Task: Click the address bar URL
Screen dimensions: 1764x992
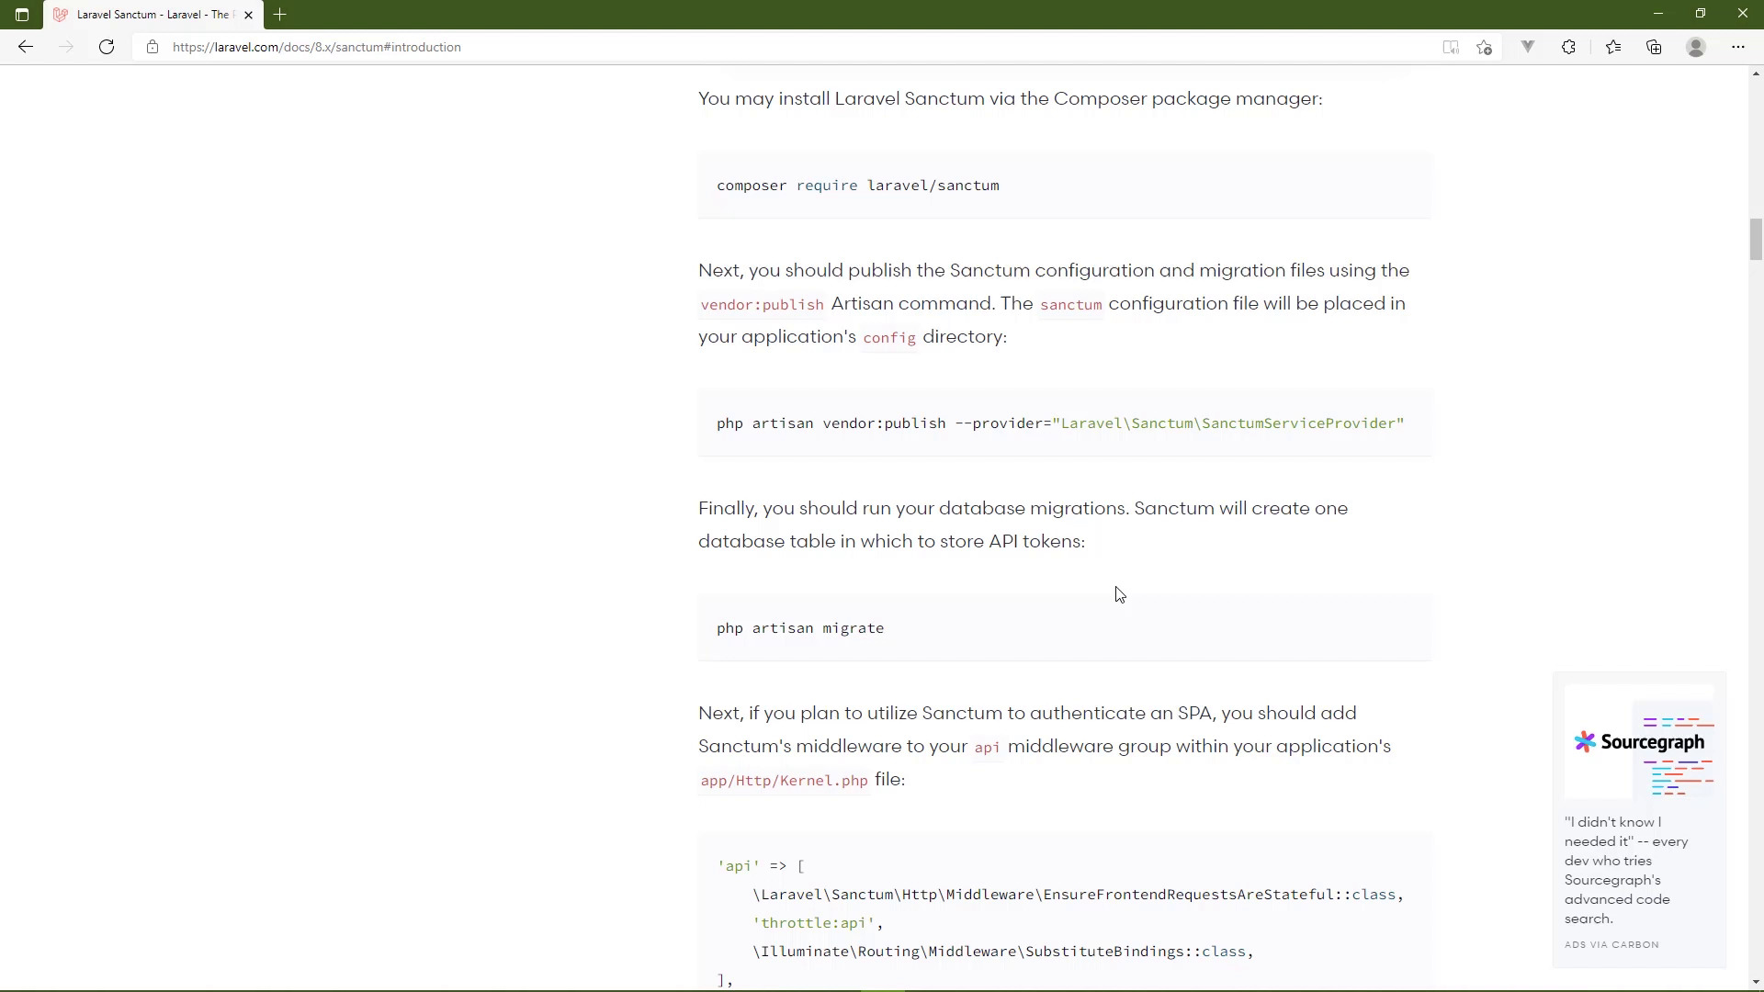Action: tap(317, 47)
